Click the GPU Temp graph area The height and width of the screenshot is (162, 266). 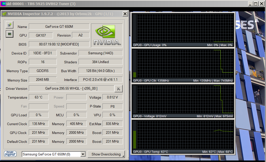[x=185, y=135]
